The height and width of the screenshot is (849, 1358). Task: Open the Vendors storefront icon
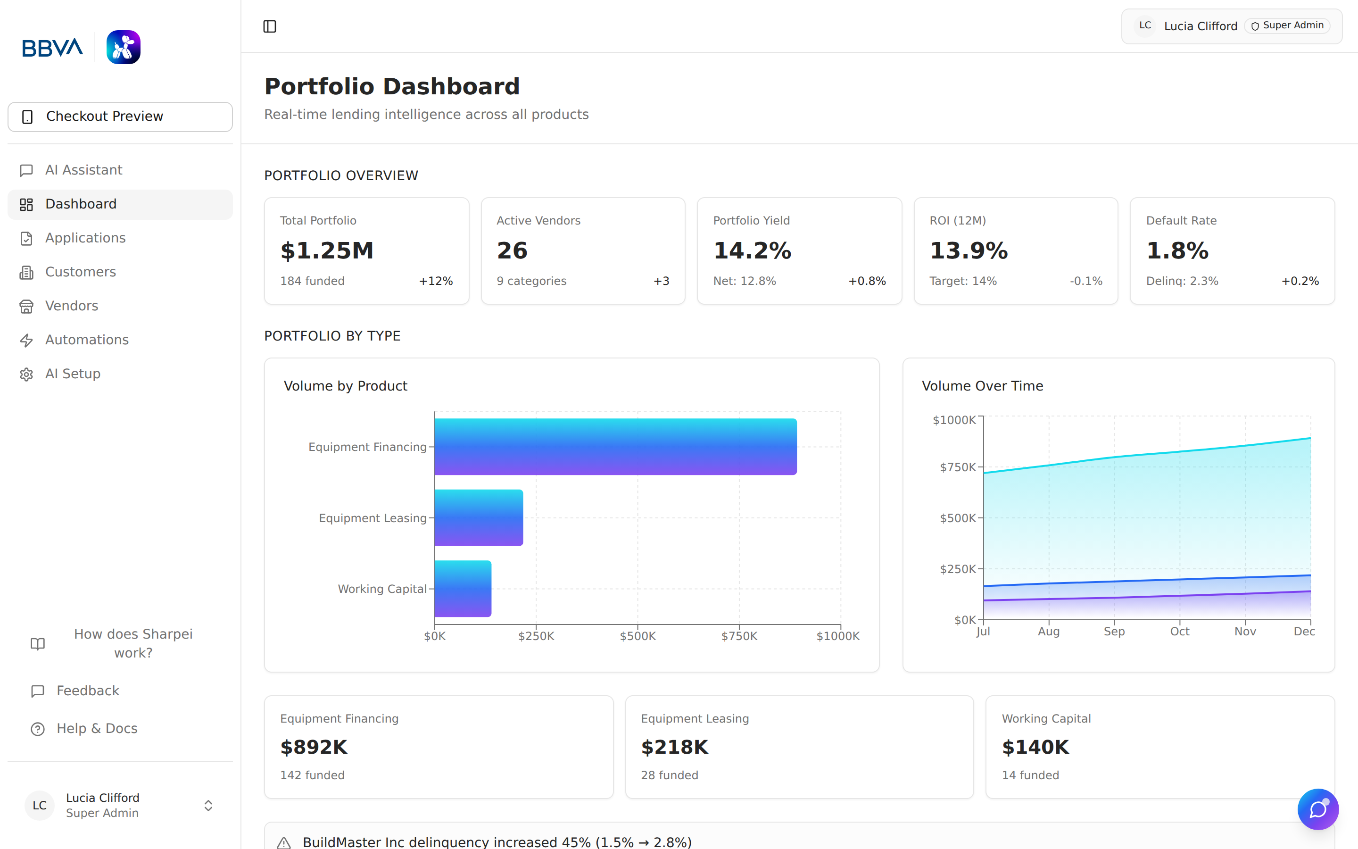(x=26, y=306)
